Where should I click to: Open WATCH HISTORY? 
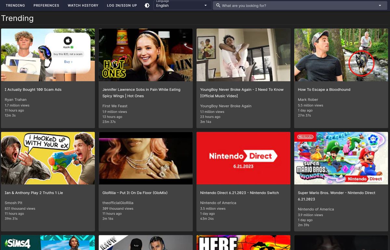point(83,5)
